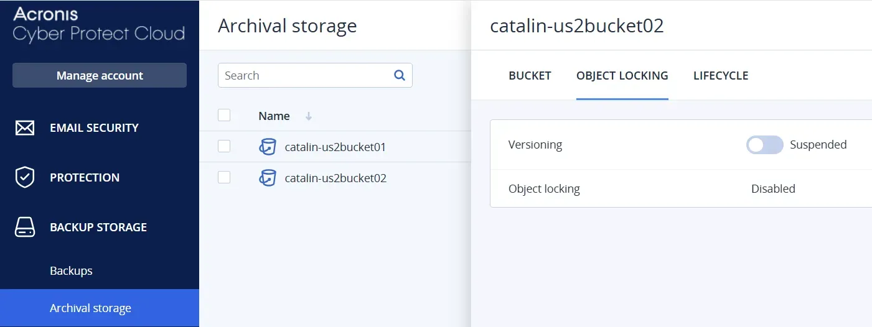The height and width of the screenshot is (327, 872).
Task: Switch to the BUCKET tab
Action: point(530,76)
